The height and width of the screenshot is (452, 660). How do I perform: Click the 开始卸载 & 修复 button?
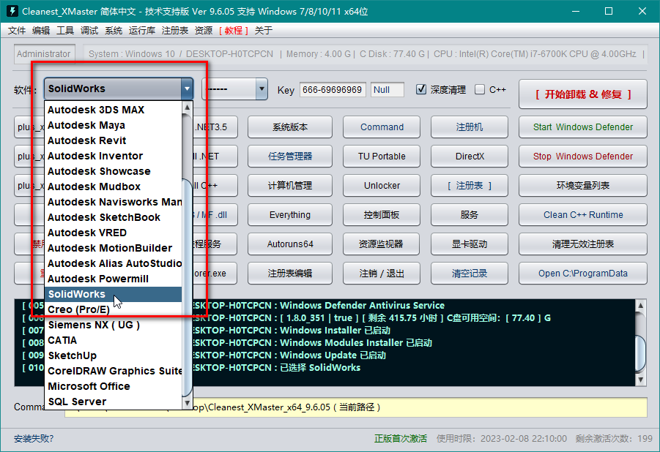coord(583,94)
